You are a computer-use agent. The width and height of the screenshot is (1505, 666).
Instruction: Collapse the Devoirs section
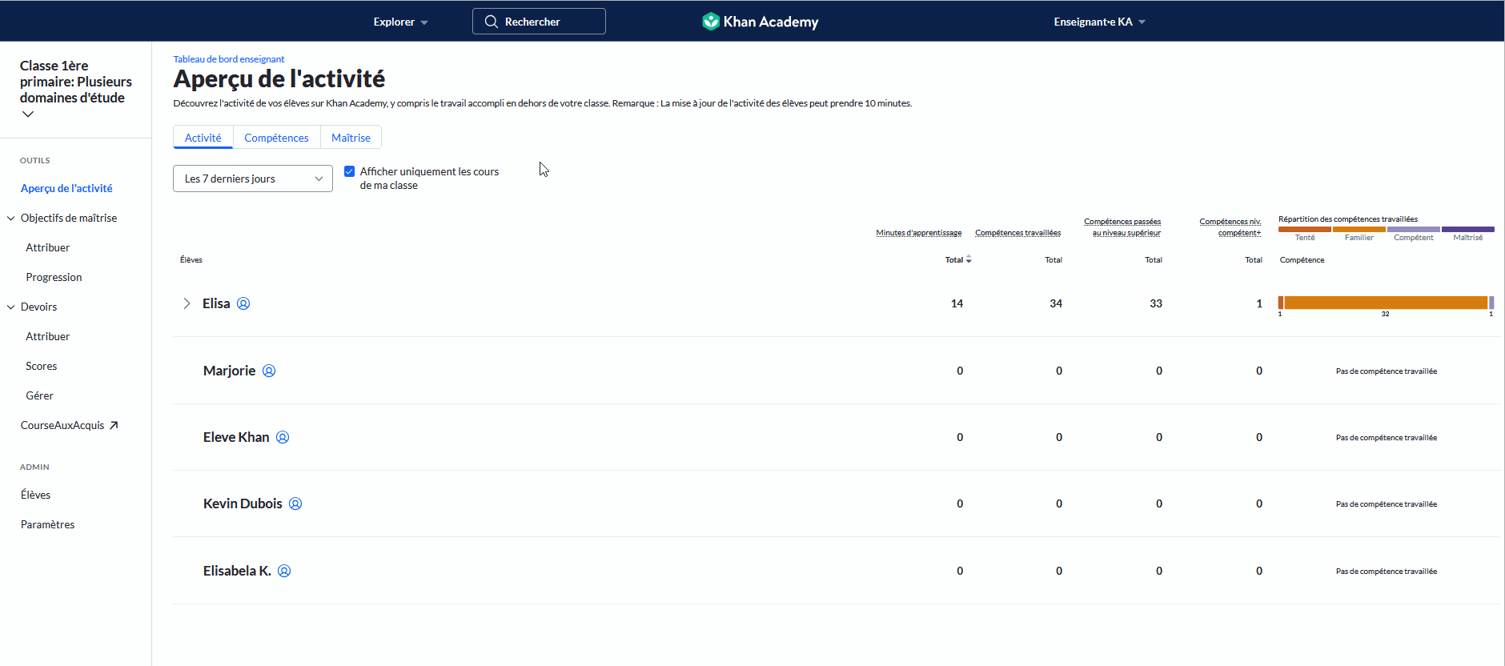(11, 307)
